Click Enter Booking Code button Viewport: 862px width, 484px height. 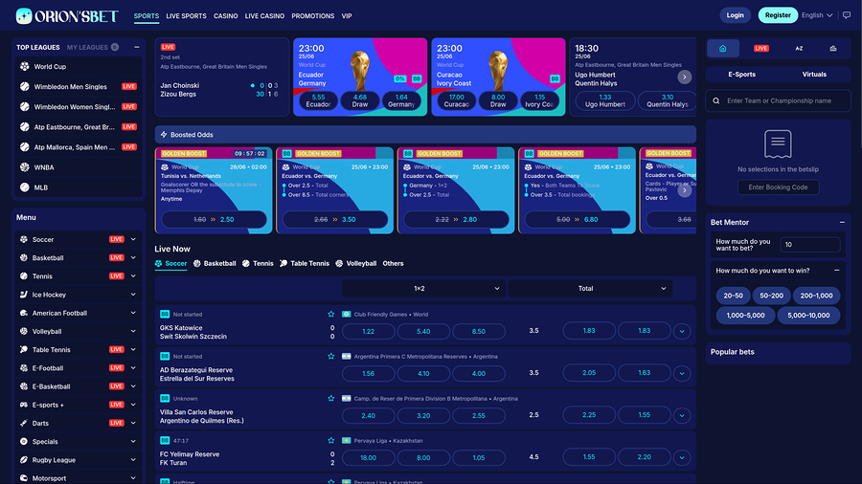click(778, 187)
